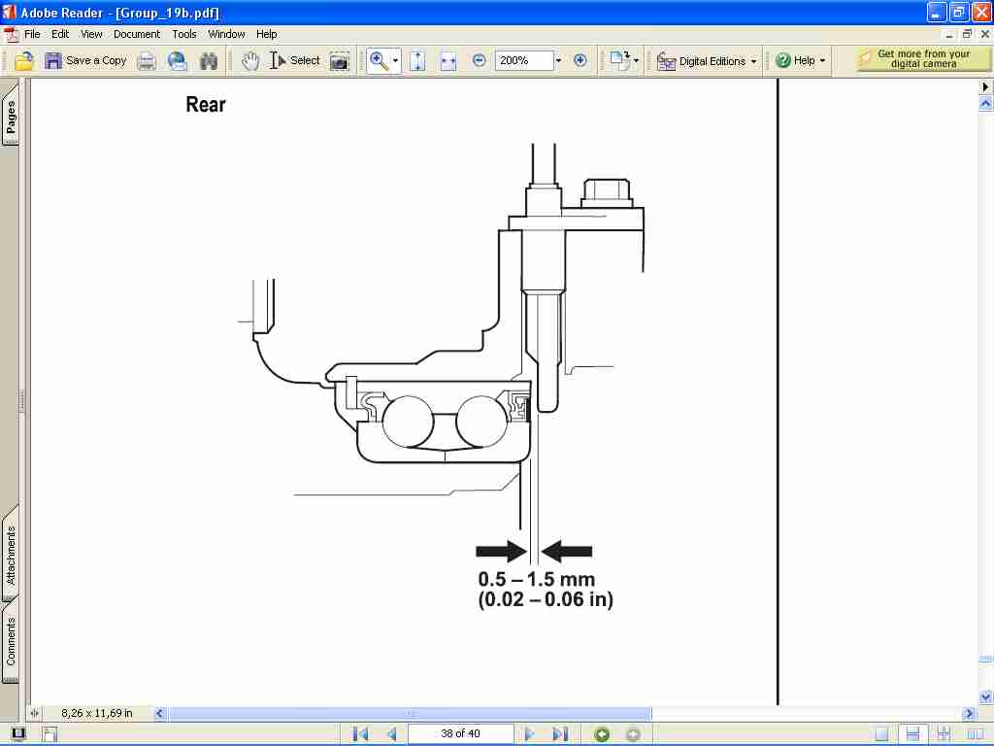Click the Fit Width icon
The width and height of the screenshot is (994, 746).
tap(448, 61)
